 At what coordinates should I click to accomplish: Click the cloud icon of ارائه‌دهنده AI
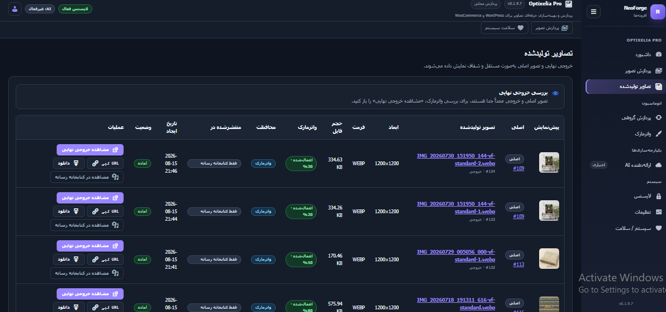pos(658,165)
